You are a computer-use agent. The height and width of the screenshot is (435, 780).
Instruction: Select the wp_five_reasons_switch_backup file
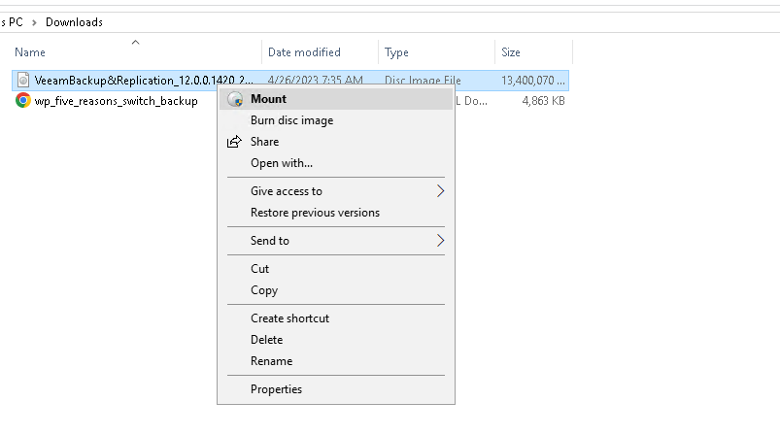116,101
